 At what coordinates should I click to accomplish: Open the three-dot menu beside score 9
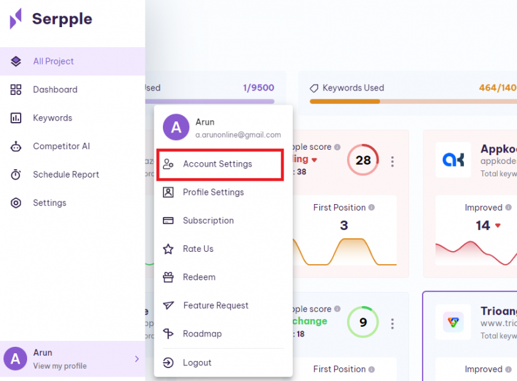click(392, 323)
